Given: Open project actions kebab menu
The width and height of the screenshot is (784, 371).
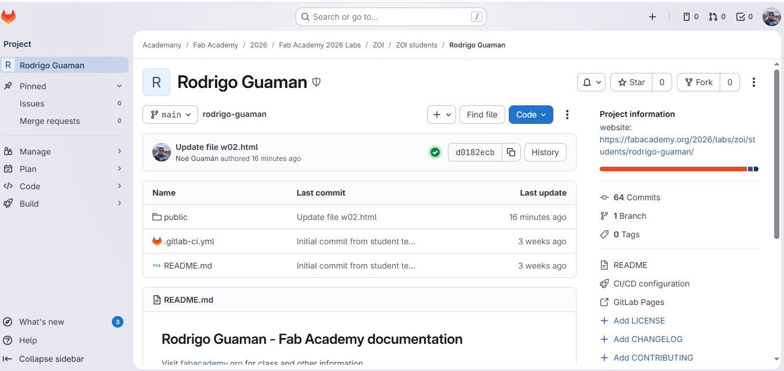Looking at the screenshot, I should pyautogui.click(x=753, y=82).
